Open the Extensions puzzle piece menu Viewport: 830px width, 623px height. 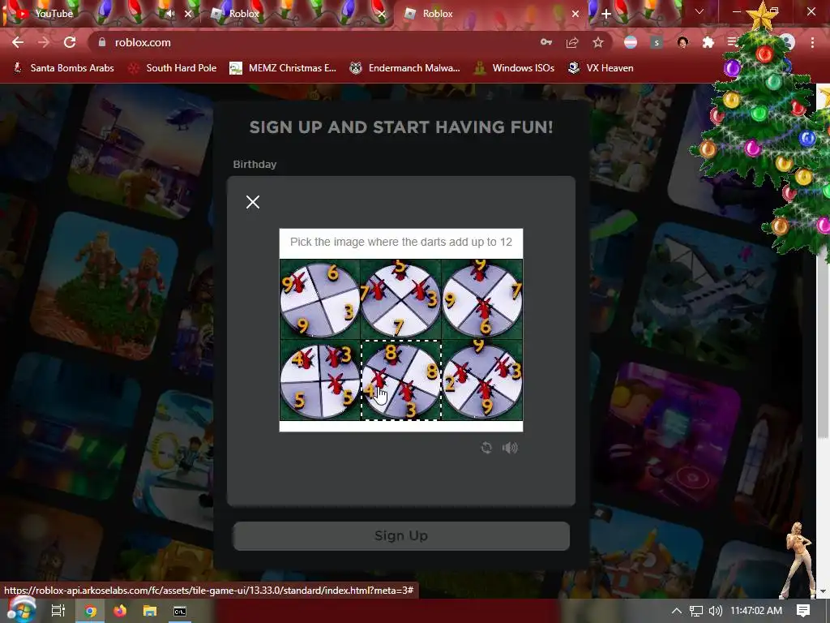[x=708, y=42]
